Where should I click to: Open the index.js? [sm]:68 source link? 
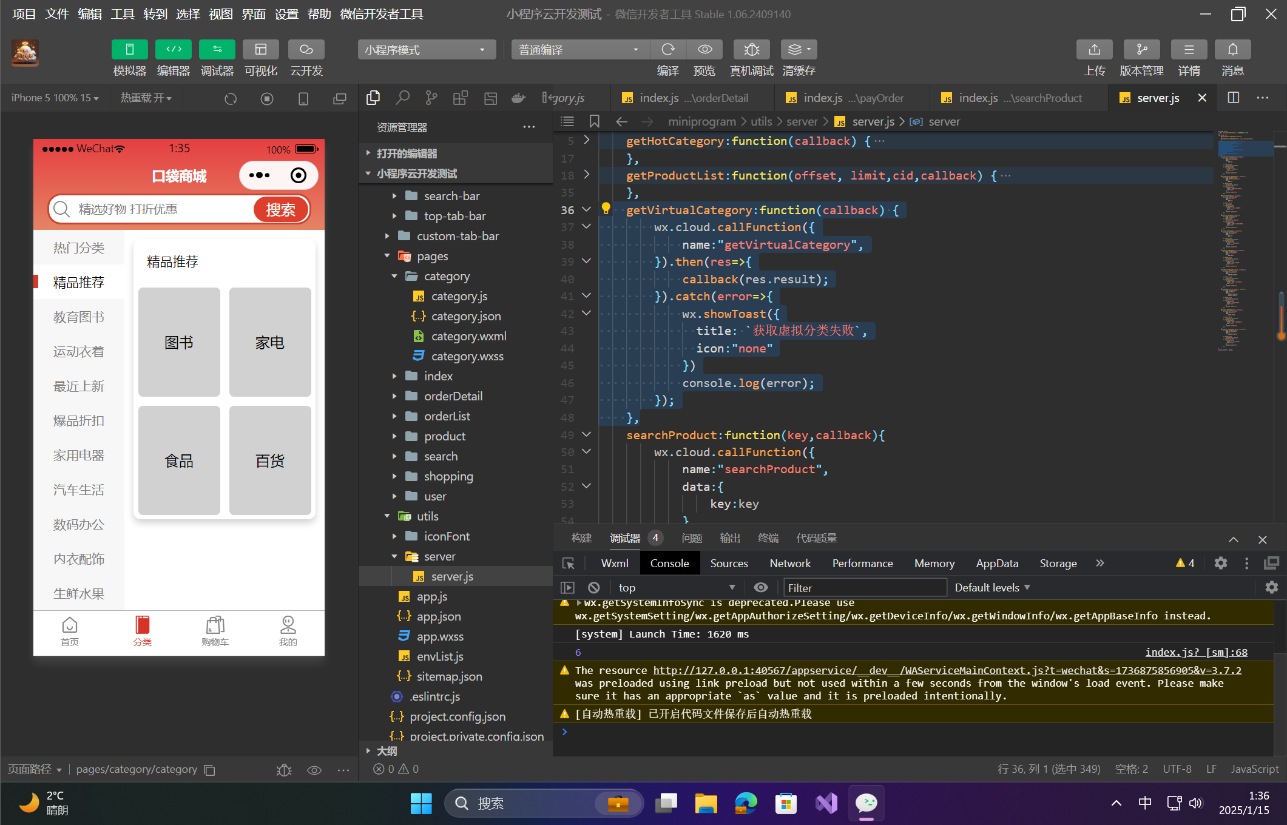pos(1196,652)
